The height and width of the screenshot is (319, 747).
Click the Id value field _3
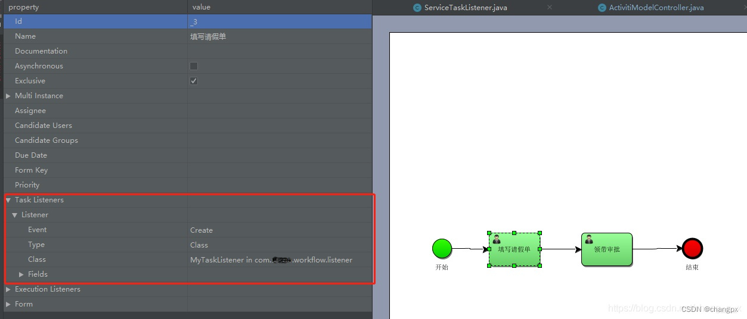[280, 21]
